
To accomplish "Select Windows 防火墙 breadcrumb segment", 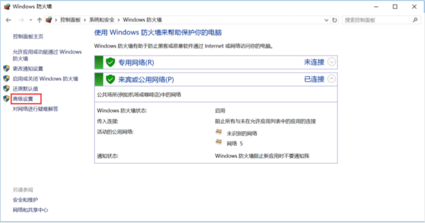I will [142, 20].
